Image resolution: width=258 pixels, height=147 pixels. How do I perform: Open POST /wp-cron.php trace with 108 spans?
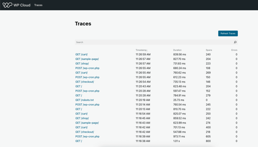(x=87, y=68)
